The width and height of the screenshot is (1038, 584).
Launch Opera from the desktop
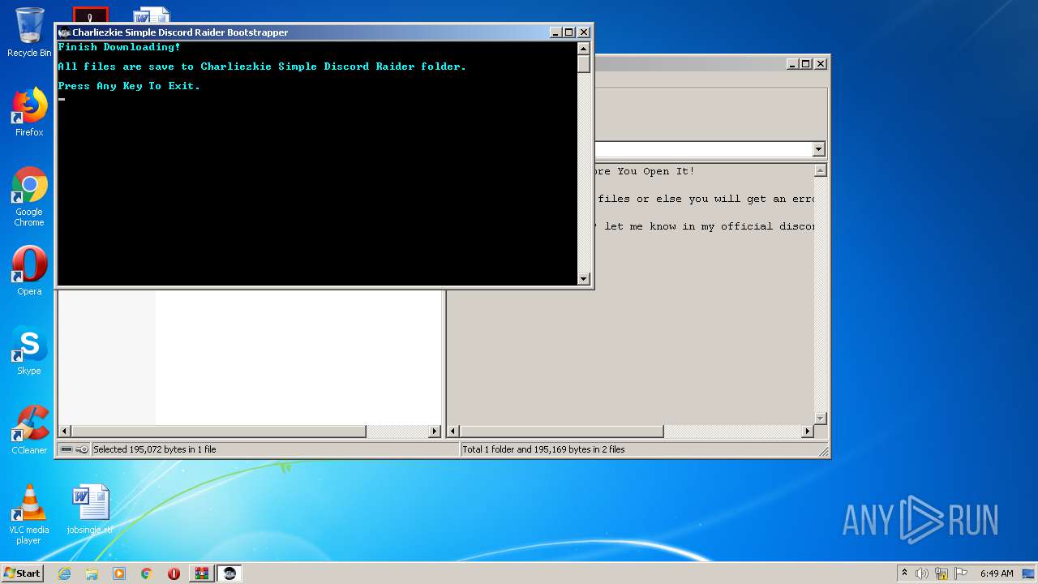29,271
